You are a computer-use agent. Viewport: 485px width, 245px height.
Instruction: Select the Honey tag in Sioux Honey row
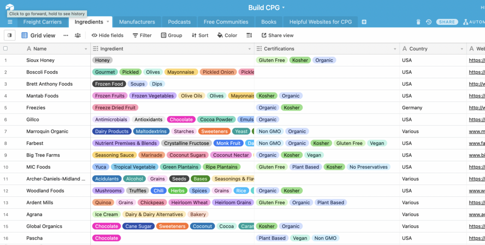pyautogui.click(x=102, y=60)
